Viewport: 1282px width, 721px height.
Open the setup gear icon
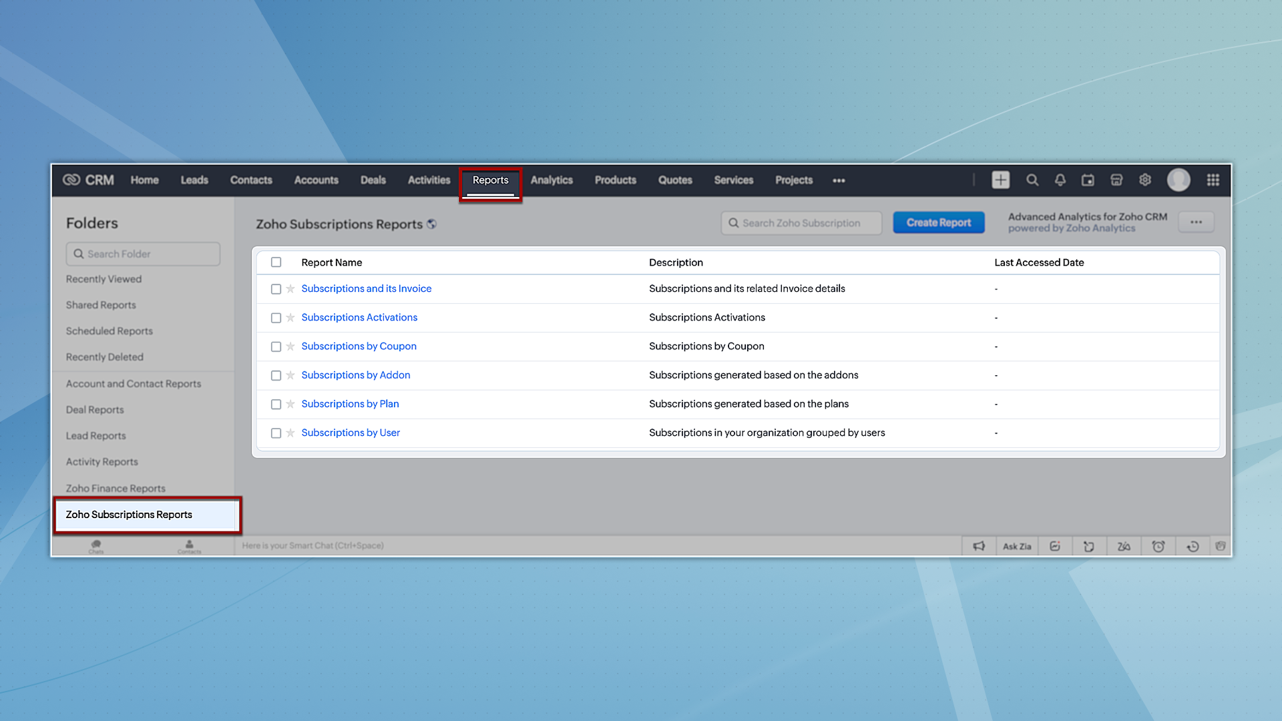[x=1145, y=180]
